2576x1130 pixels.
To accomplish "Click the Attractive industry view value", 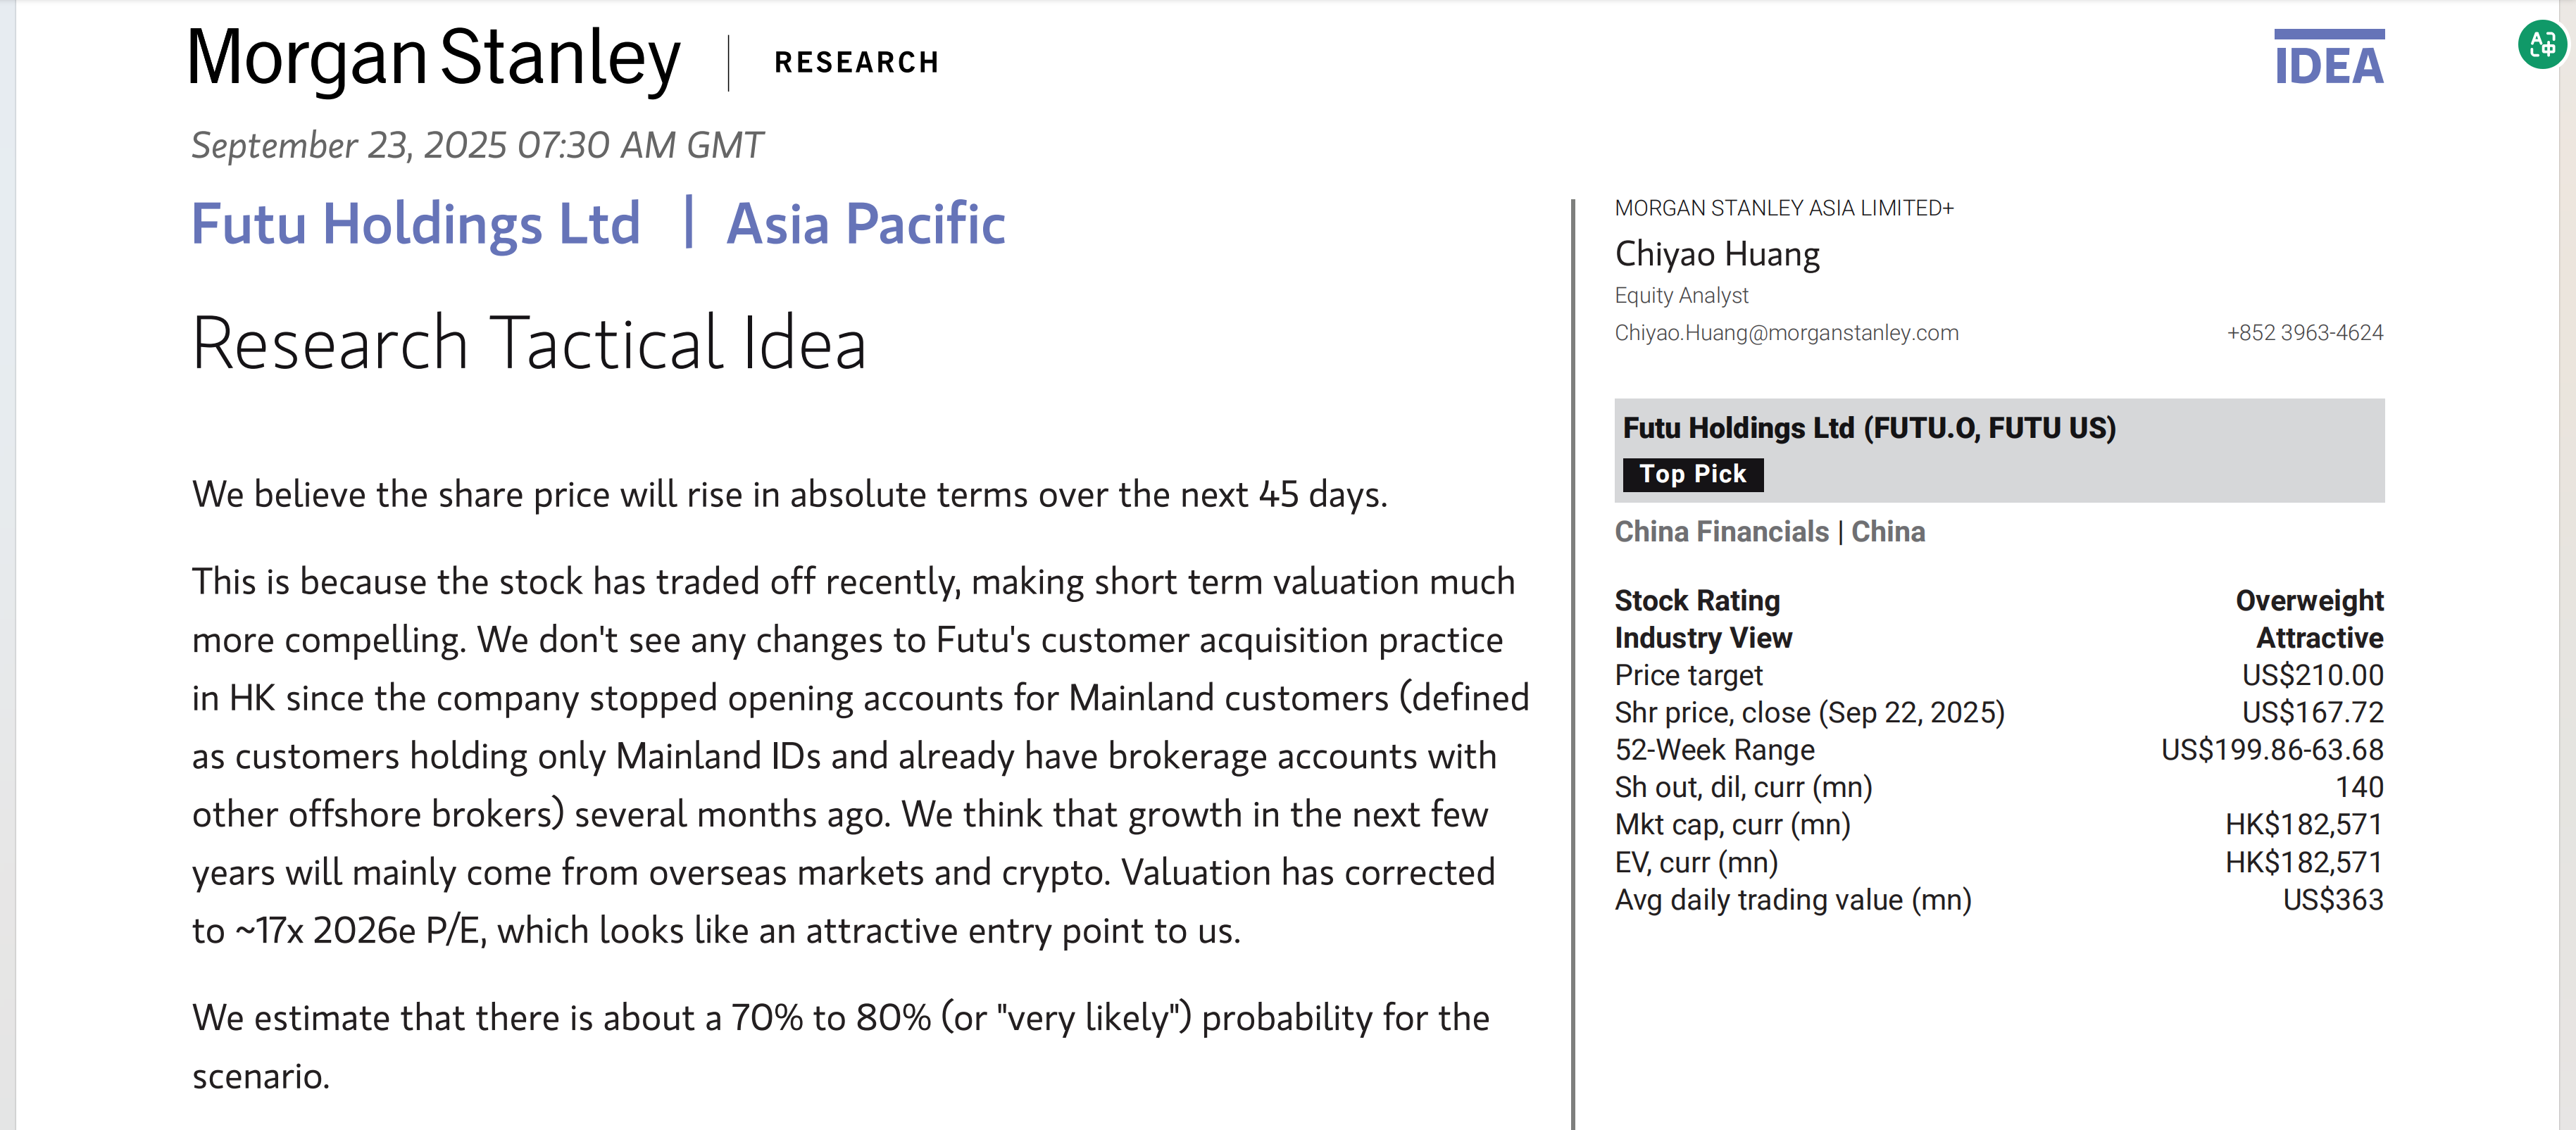I will pos(2319,638).
